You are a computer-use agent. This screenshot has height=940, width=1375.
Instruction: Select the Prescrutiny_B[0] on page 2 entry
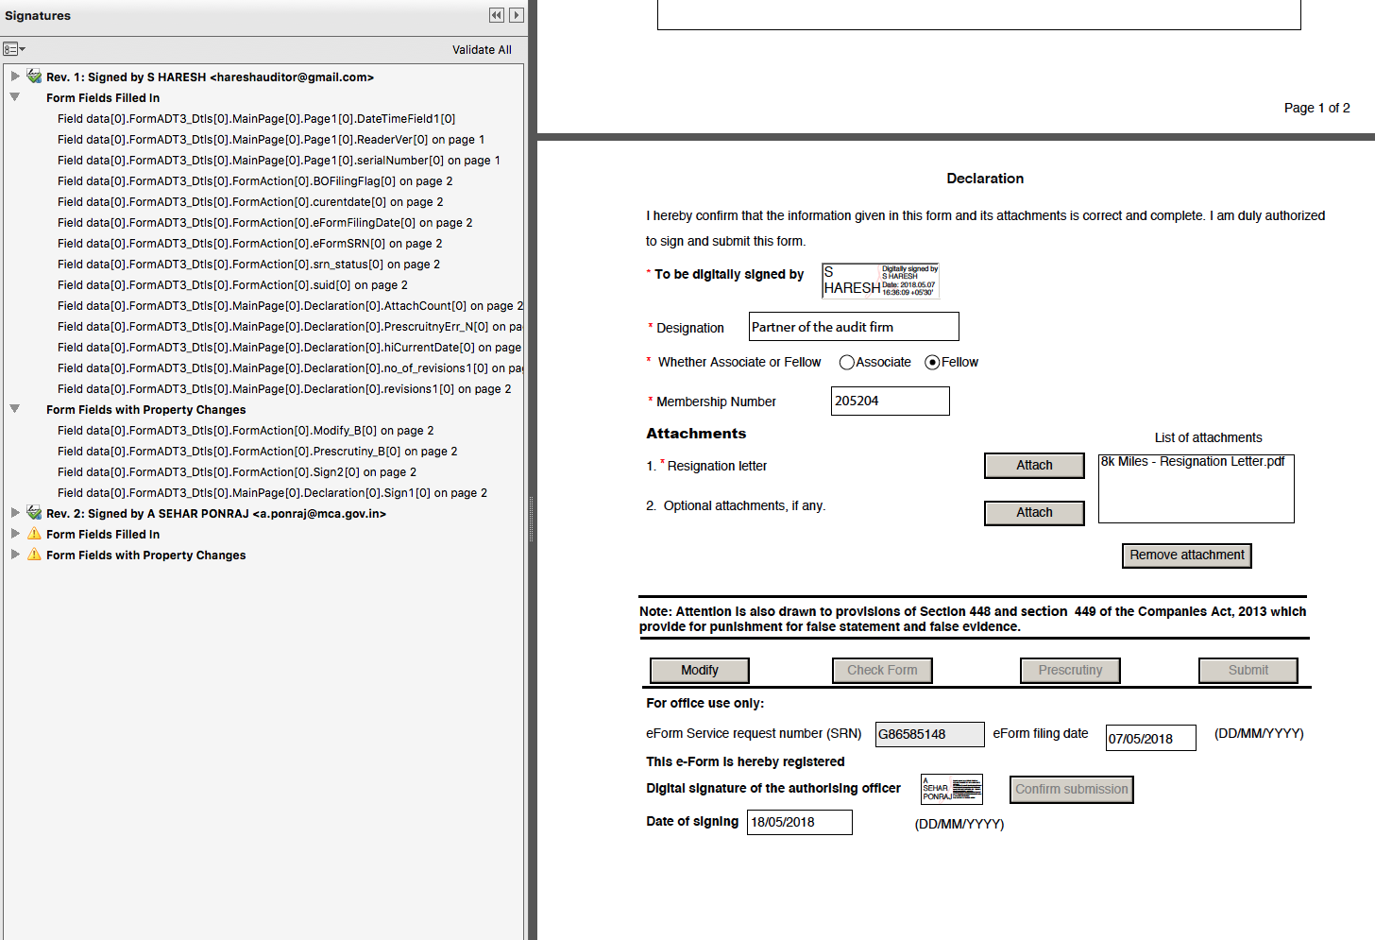[258, 452]
